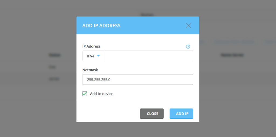Close the Add IP Address dialog with X

188,26
